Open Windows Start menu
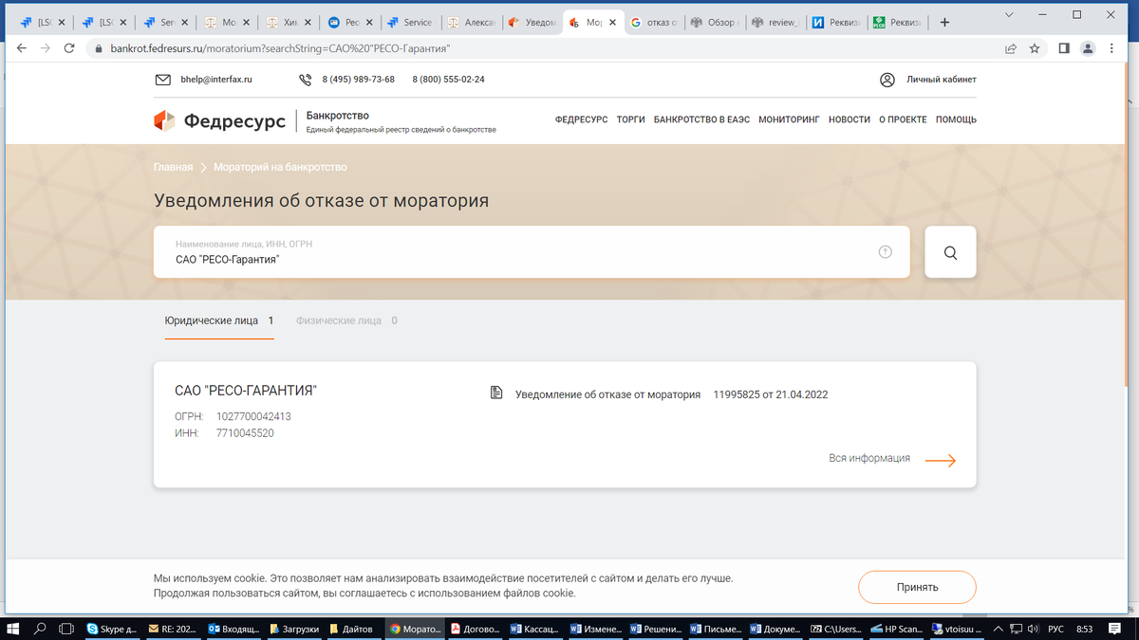Screen dimensions: 1139x640 tap(13, 628)
